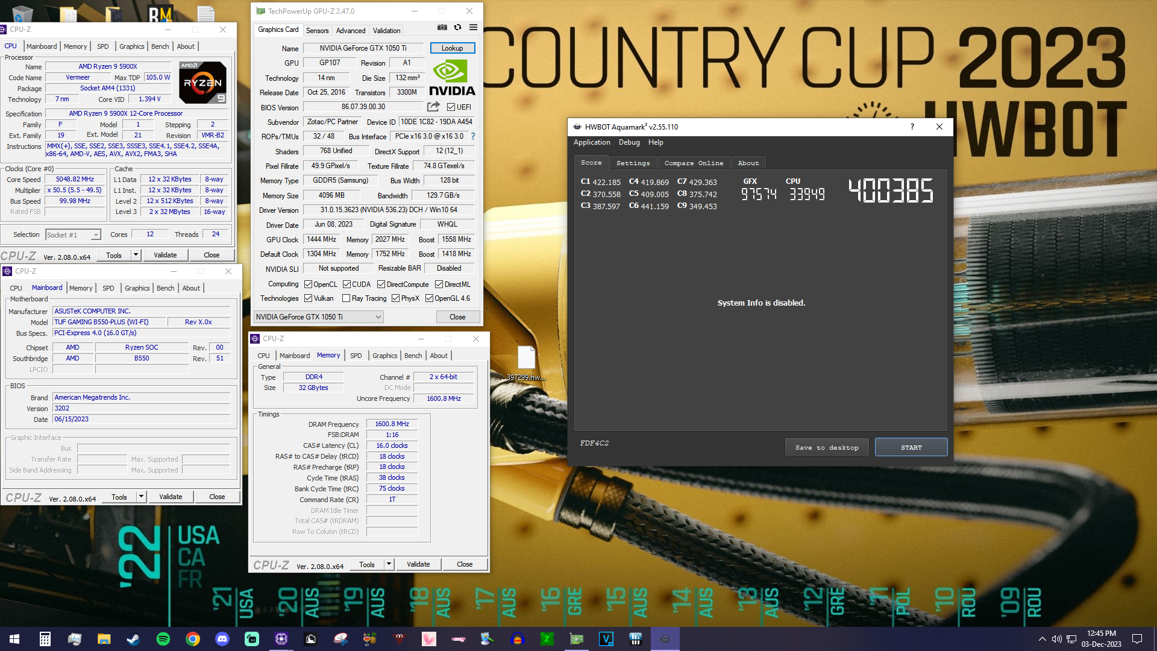Click Close button in GPU-Z window

pyautogui.click(x=457, y=317)
